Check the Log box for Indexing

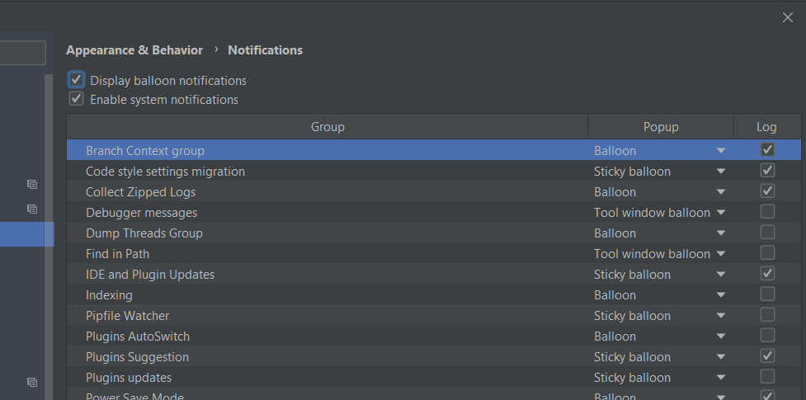point(767,294)
